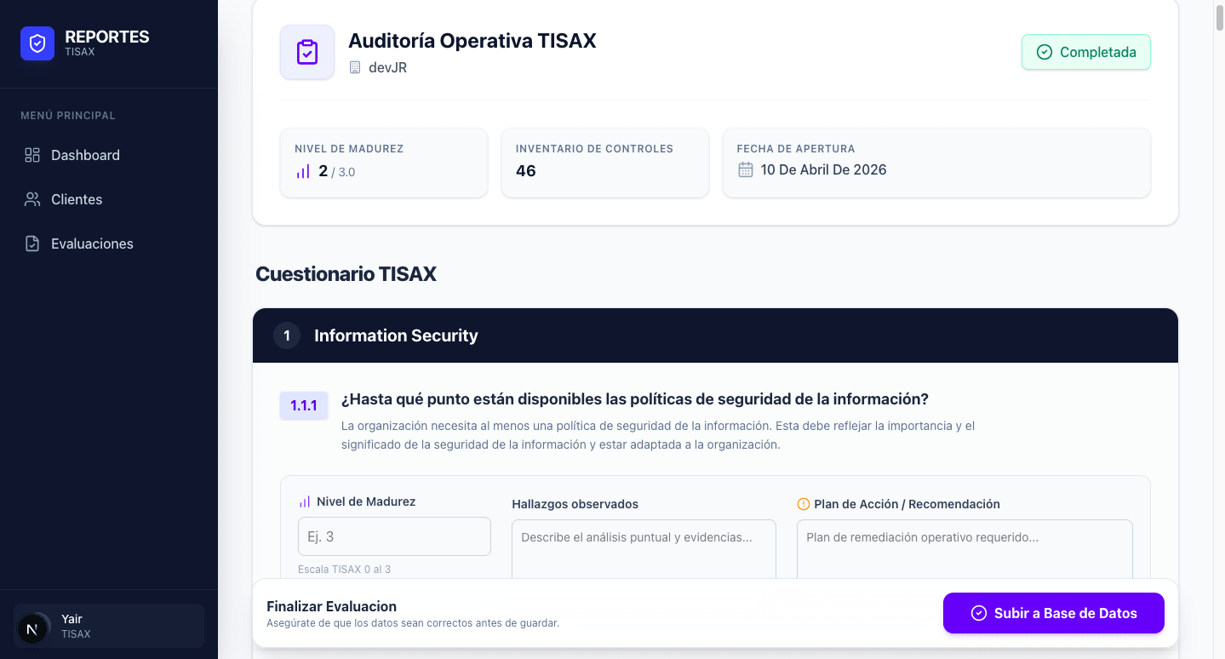Click the calendar icon by opening date
Viewport: 1225px width, 659px height.
[x=746, y=169]
